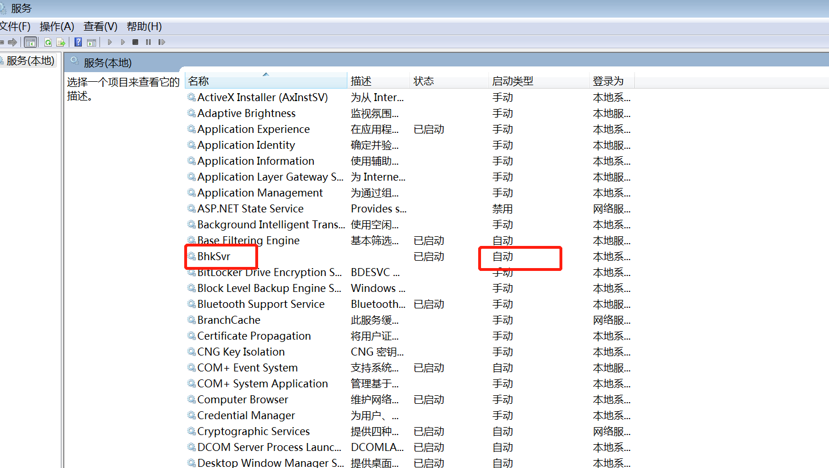Open the 查看(V) menu
The height and width of the screenshot is (468, 829).
[x=100, y=27]
